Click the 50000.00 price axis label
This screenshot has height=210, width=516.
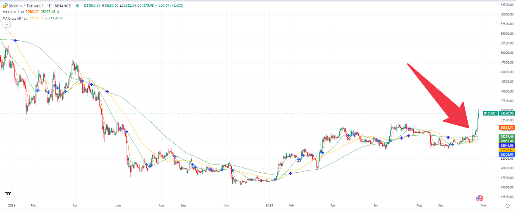coord(507,53)
